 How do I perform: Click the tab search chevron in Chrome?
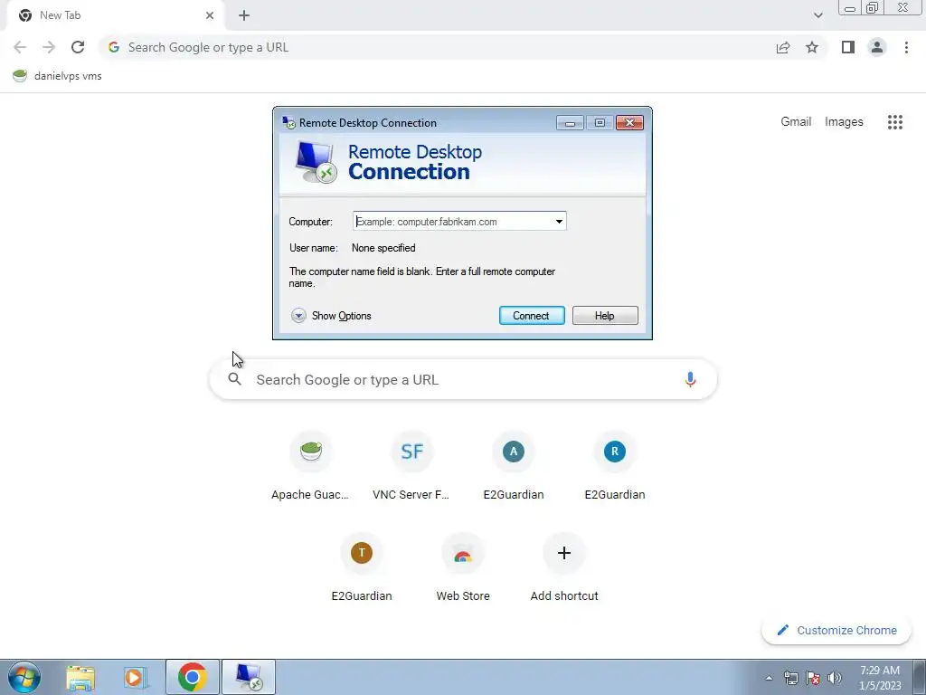817,15
